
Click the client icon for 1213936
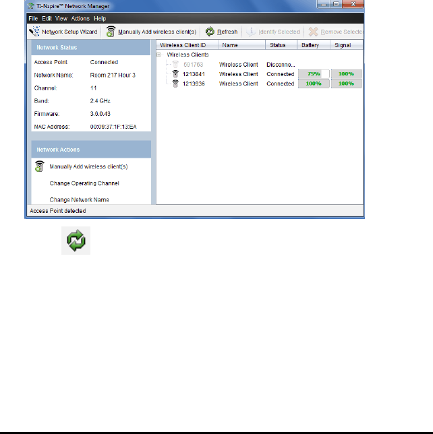click(x=175, y=84)
